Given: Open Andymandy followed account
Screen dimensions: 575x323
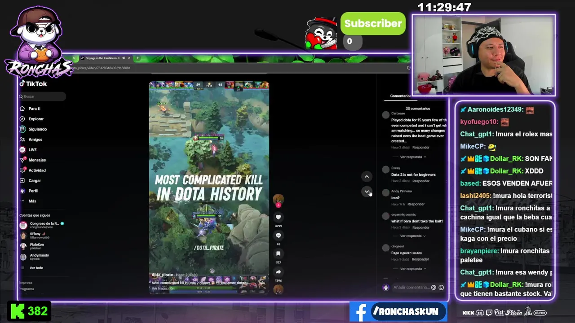Looking at the screenshot, I should pyautogui.click(x=35, y=257).
